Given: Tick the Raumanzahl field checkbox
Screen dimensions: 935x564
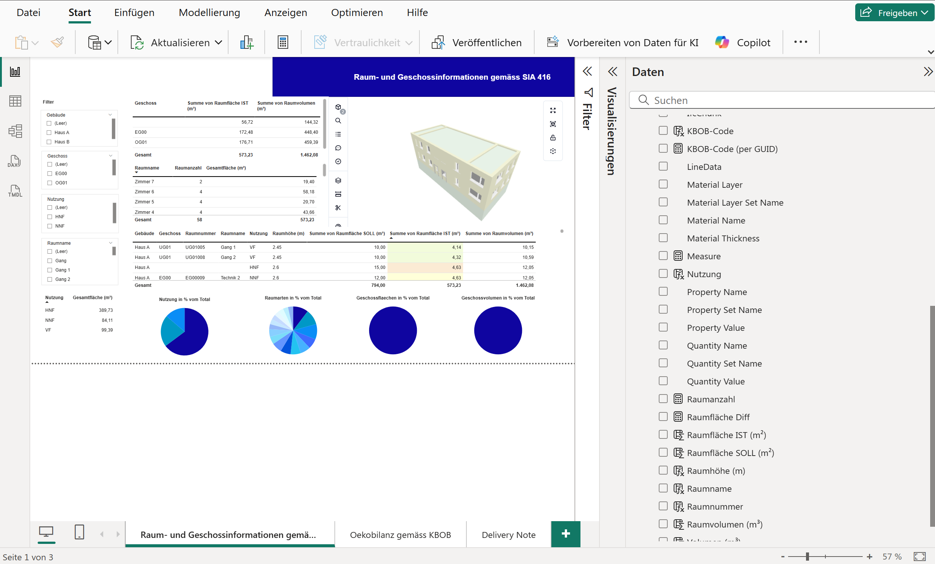Looking at the screenshot, I should tap(663, 399).
